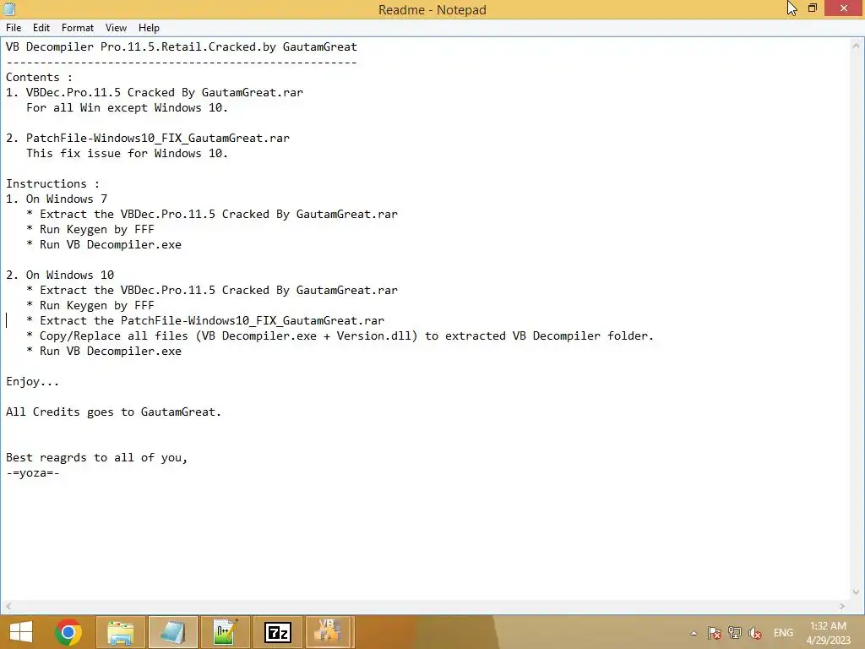This screenshot has height=649, width=865.
Task: Launch Google Chrome from taskbar
Action: point(68,632)
